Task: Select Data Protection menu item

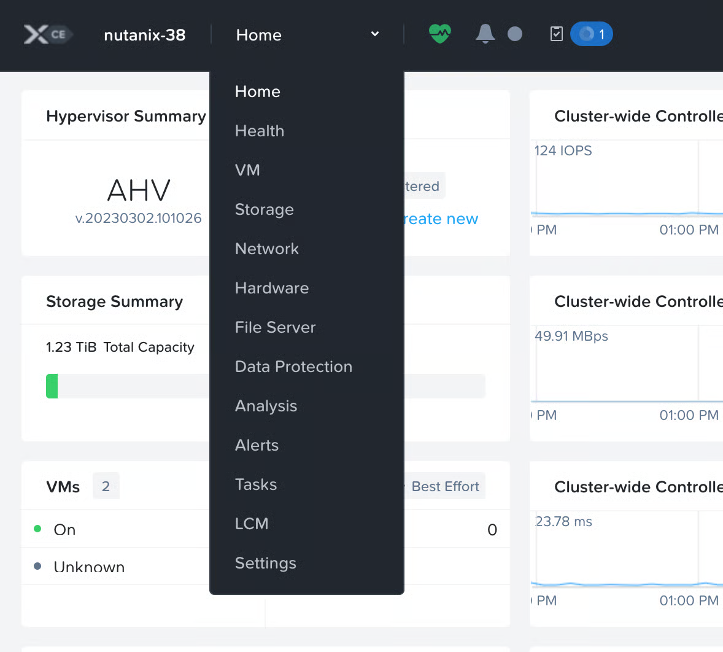Action: click(293, 367)
